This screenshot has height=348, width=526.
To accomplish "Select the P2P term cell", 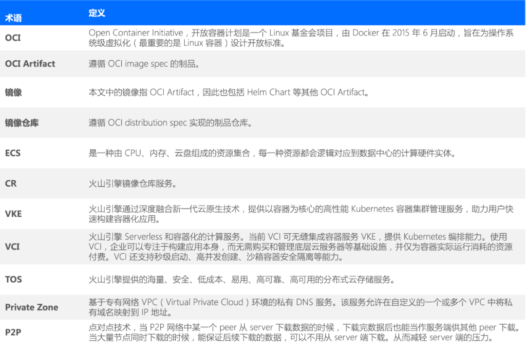I will (13, 332).
